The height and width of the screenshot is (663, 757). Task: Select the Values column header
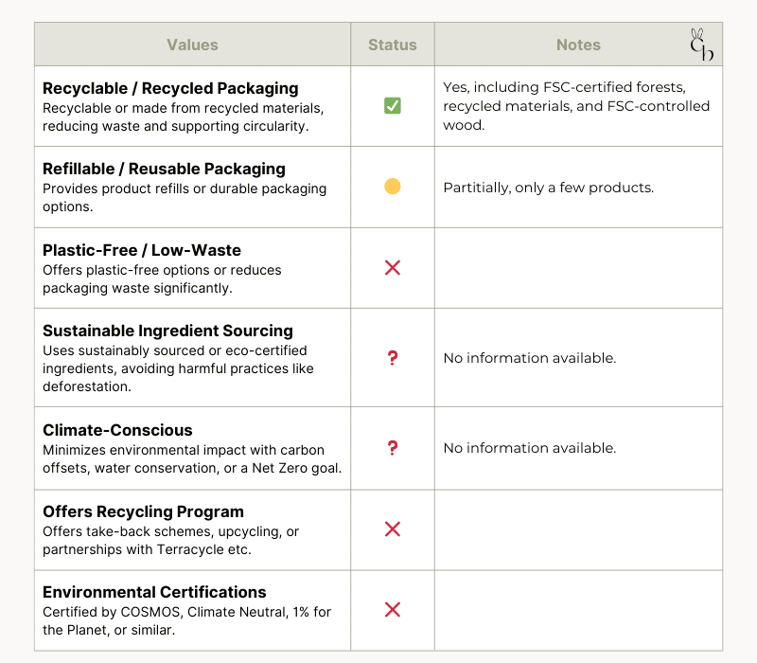point(192,45)
